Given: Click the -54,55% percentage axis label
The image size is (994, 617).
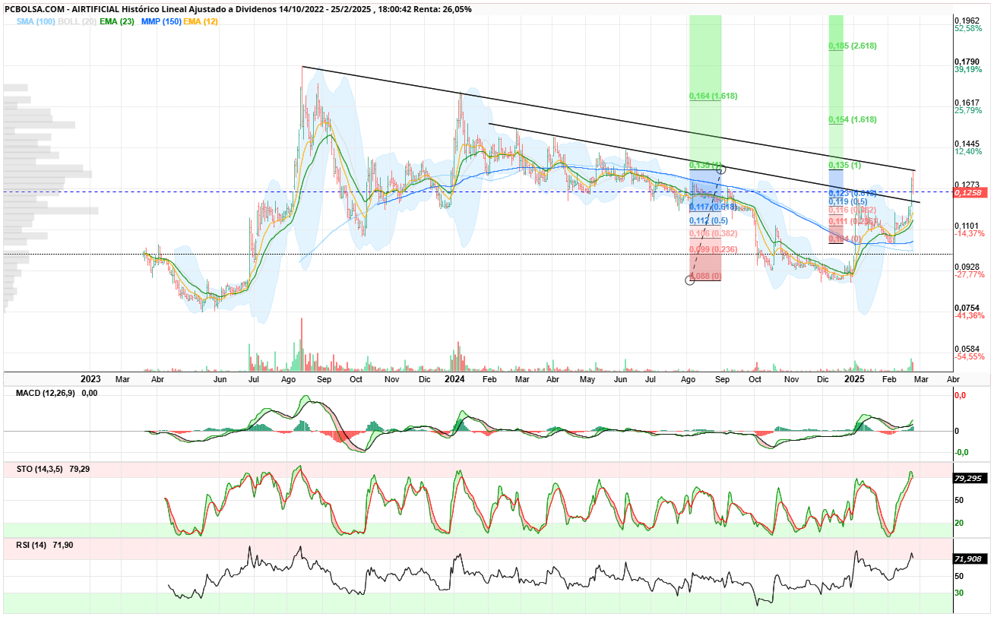Looking at the screenshot, I should pyautogui.click(x=970, y=357).
